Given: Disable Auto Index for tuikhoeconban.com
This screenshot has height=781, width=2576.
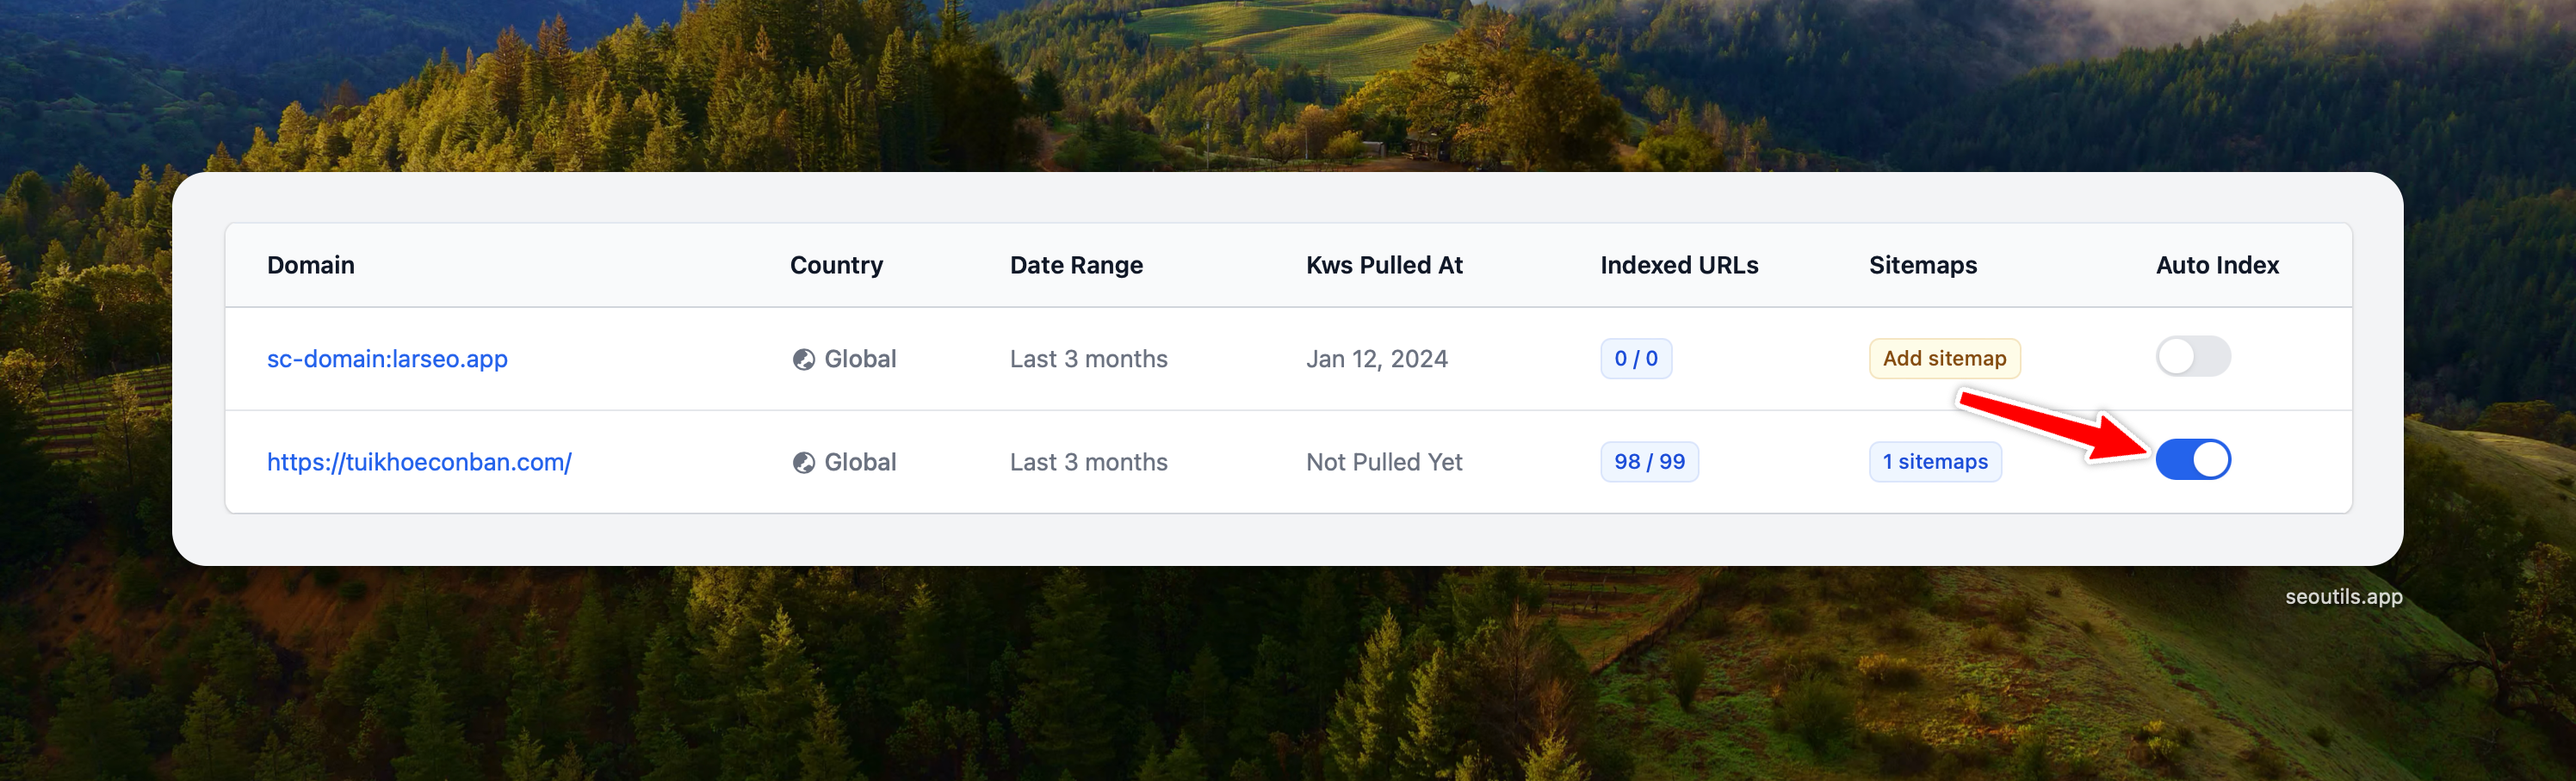Looking at the screenshot, I should pos(2192,460).
